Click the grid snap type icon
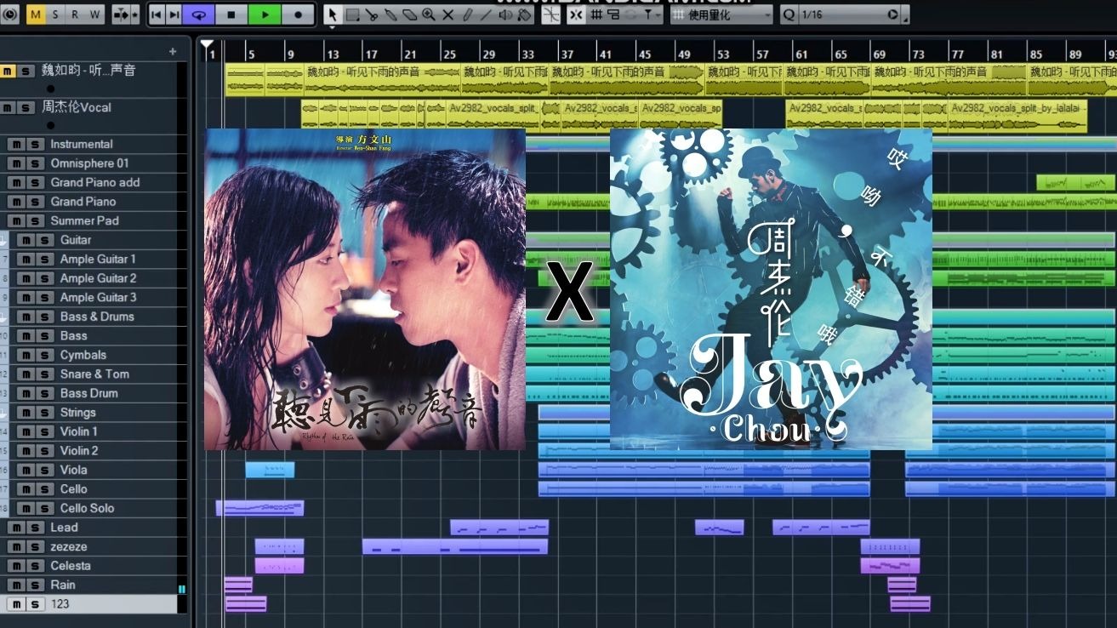Image resolution: width=1117 pixels, height=628 pixels. (597, 14)
